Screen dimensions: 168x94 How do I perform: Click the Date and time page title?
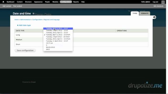22,14
